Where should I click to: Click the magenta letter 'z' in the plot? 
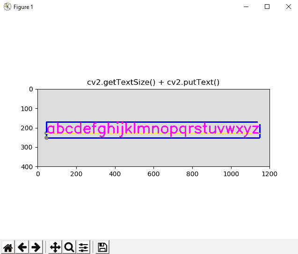pyautogui.click(x=255, y=130)
